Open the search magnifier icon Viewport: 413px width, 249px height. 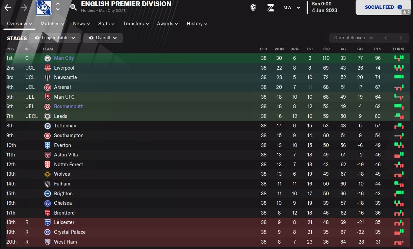click(x=73, y=7)
